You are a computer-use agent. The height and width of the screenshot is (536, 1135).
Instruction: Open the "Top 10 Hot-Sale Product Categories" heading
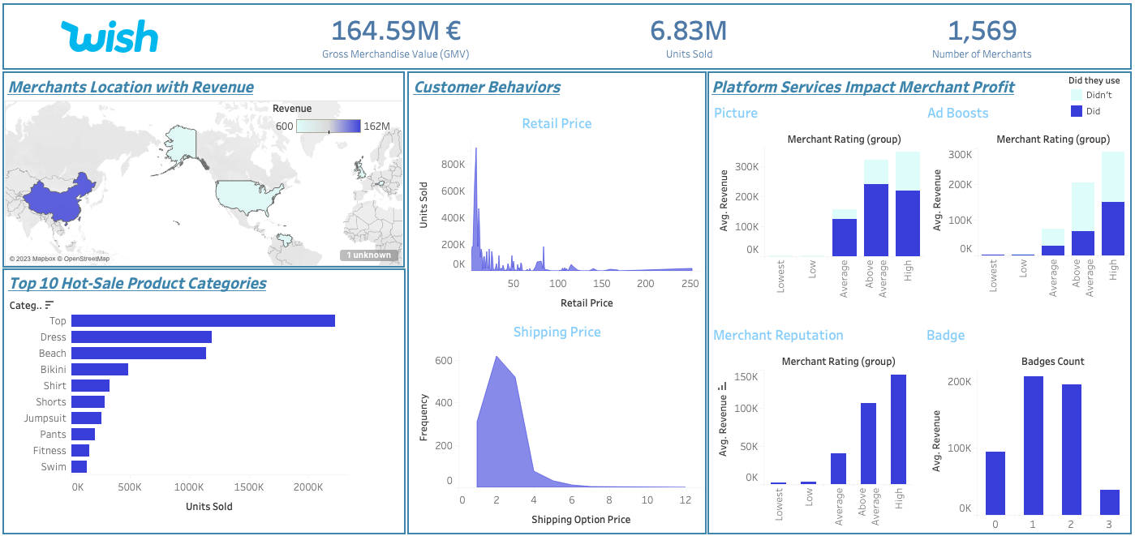point(135,283)
